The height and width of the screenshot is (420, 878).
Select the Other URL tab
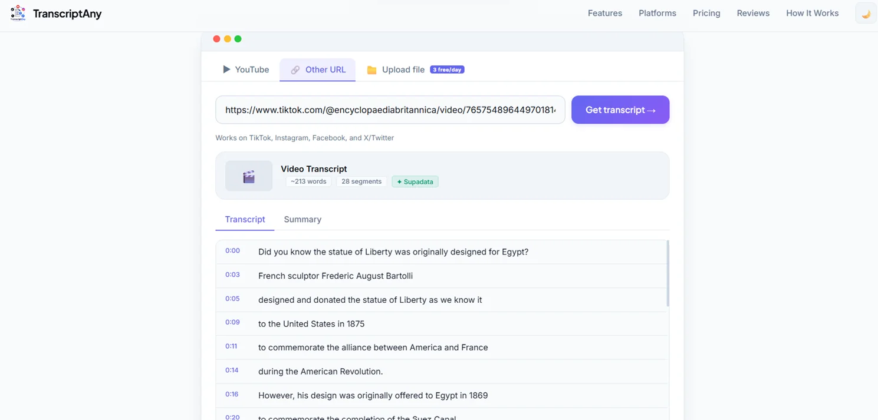coord(317,70)
